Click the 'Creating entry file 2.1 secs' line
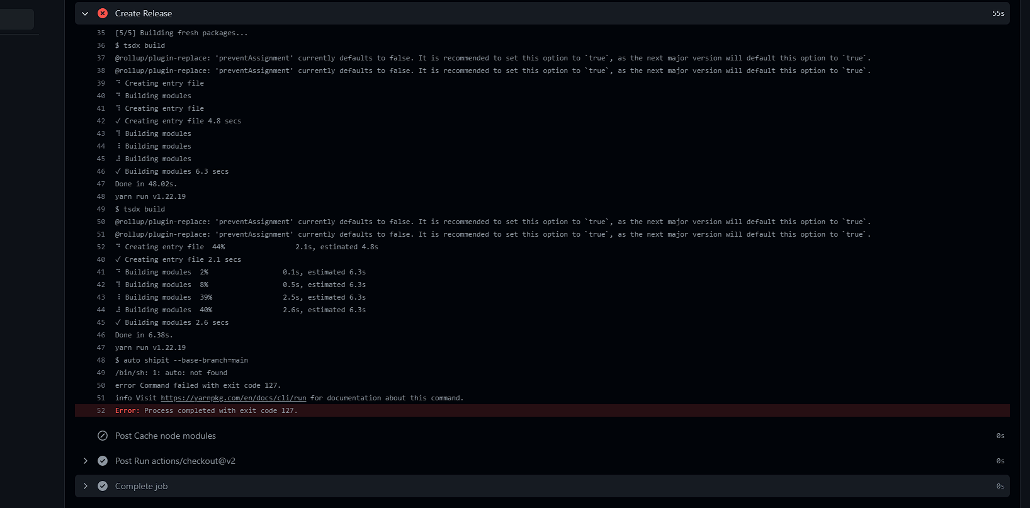The width and height of the screenshot is (1030, 508). [x=178, y=259]
